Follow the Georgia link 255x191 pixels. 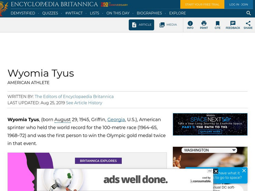click(x=116, y=120)
